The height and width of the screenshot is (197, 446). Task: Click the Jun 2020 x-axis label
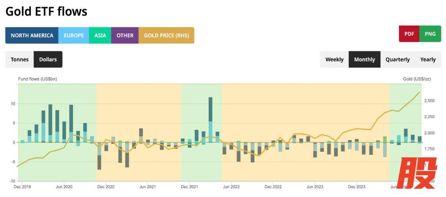click(64, 187)
